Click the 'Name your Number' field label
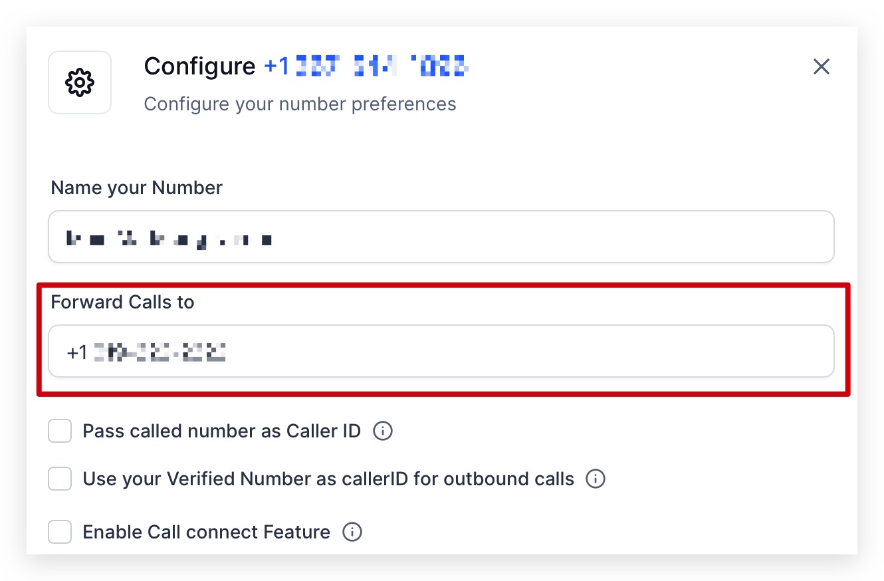 (x=136, y=187)
